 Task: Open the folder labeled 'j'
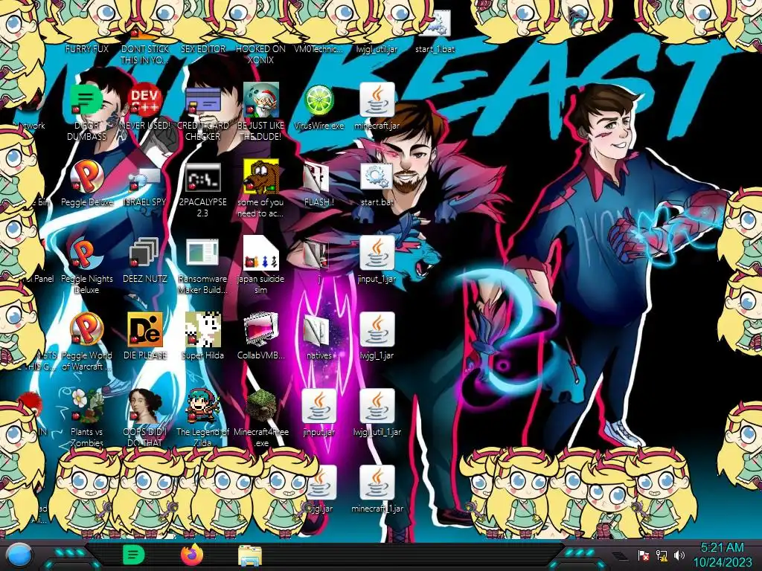(x=316, y=254)
